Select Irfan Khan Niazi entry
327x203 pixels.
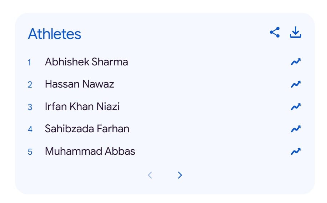pos(82,107)
